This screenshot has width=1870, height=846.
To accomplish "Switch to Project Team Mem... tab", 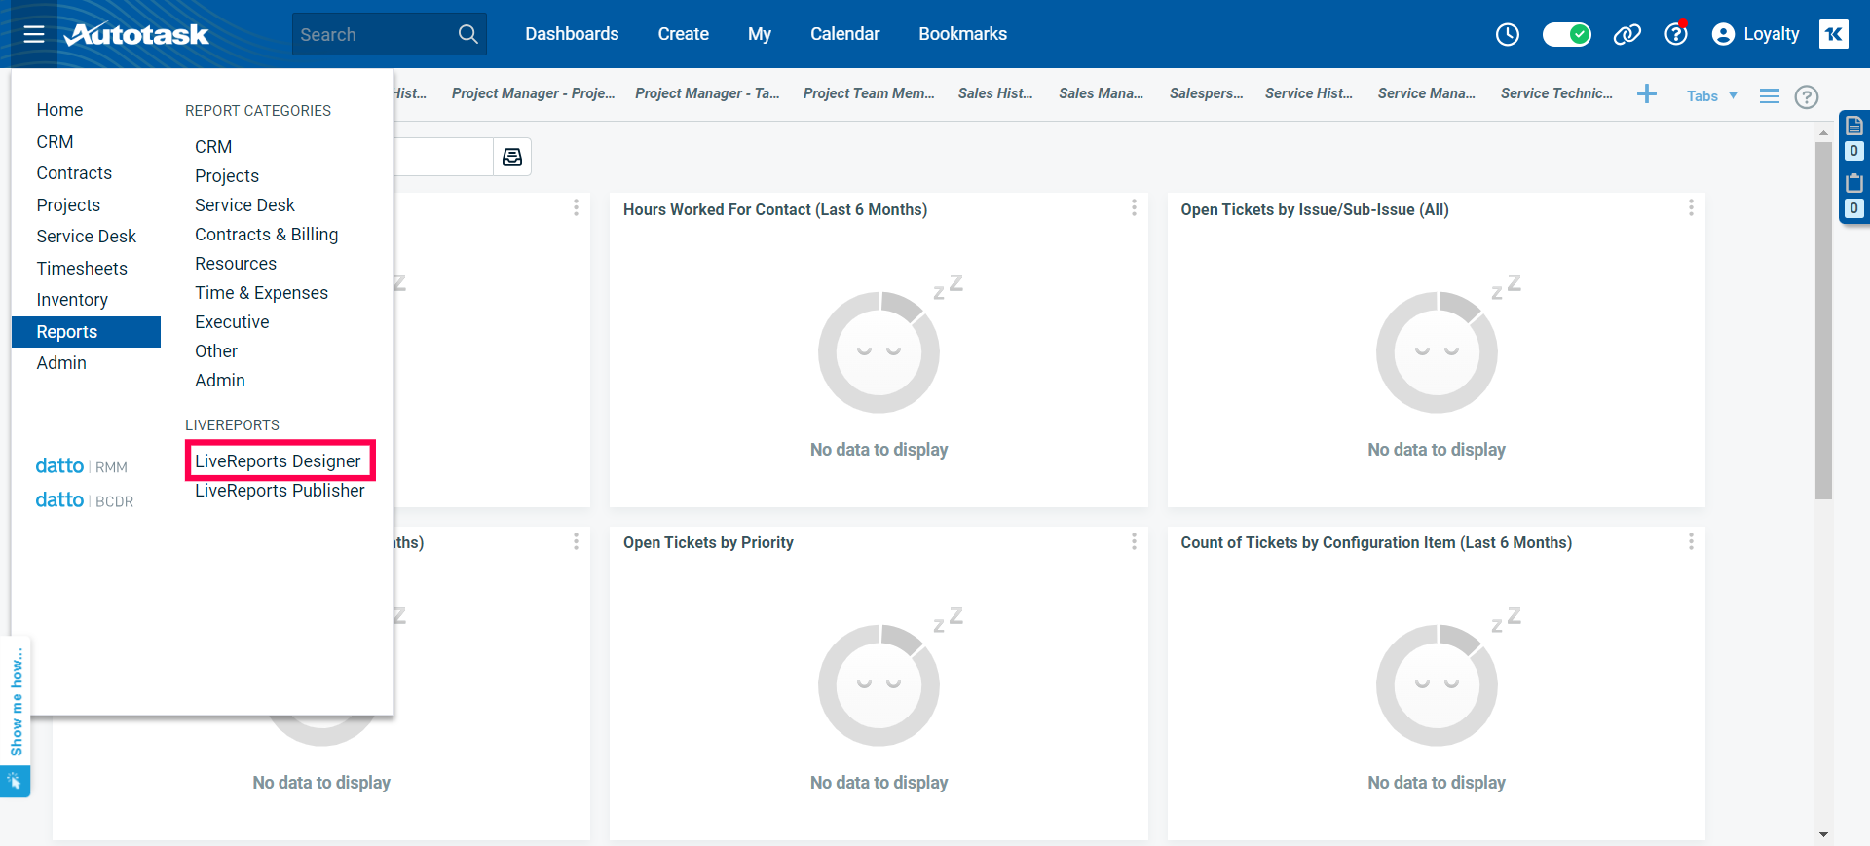I will tap(869, 93).
